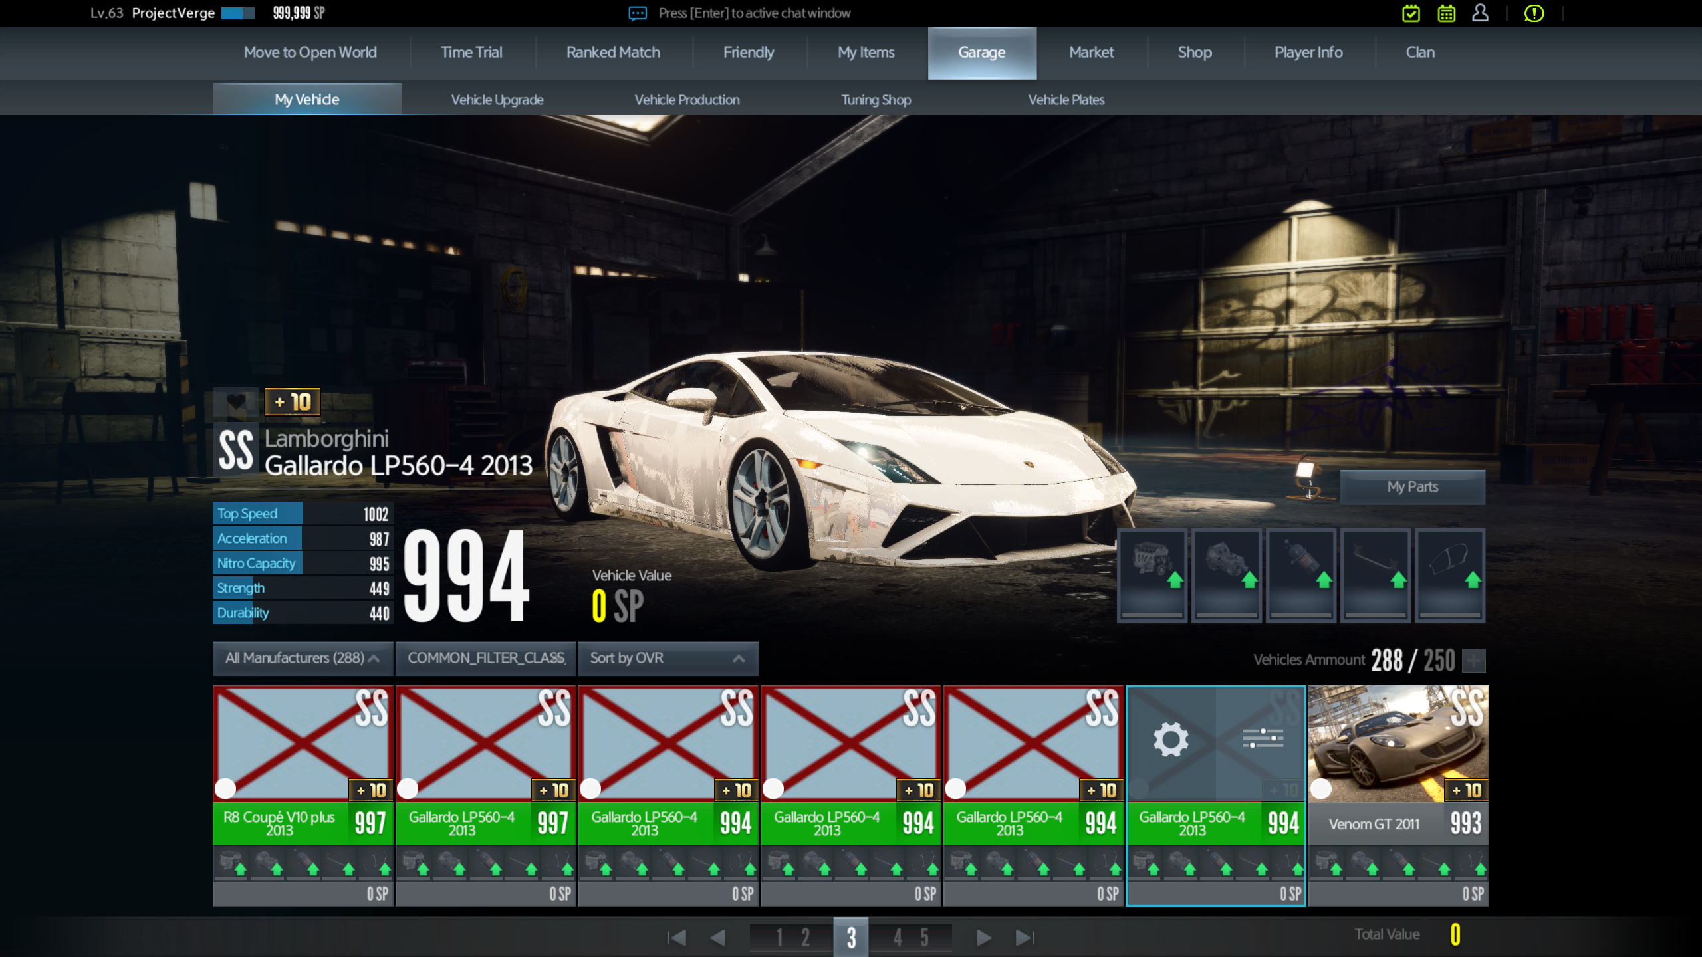
Task: Click the experience progress bar beside ProjectVerge
Action: click(238, 13)
